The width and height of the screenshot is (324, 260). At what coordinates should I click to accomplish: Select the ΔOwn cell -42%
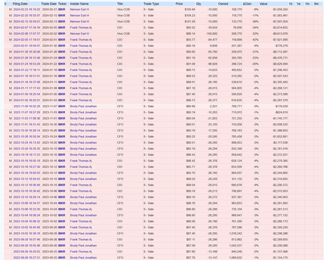(255, 39)
